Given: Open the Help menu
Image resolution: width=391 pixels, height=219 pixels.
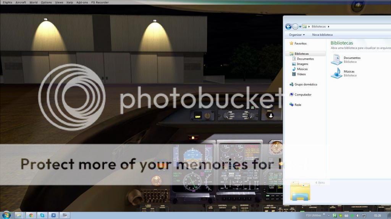Looking at the screenshot, I should point(70,3).
